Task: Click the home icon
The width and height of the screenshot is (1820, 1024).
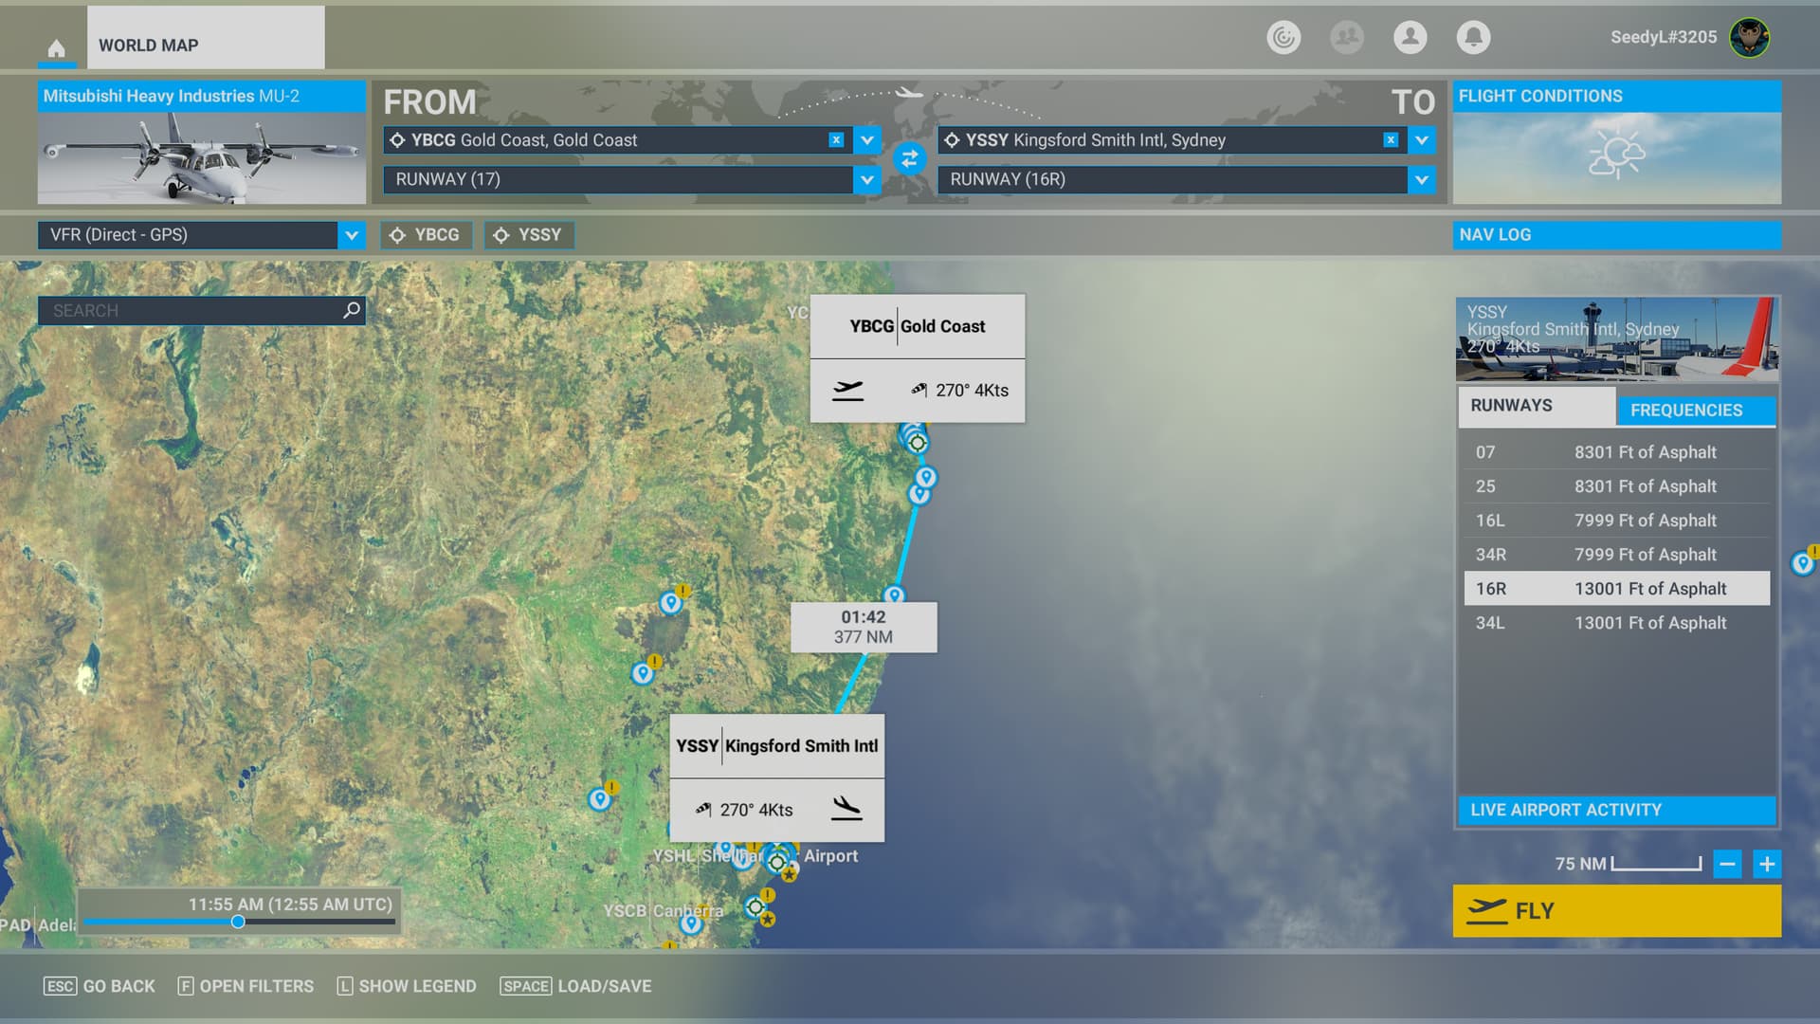Action: [57, 47]
